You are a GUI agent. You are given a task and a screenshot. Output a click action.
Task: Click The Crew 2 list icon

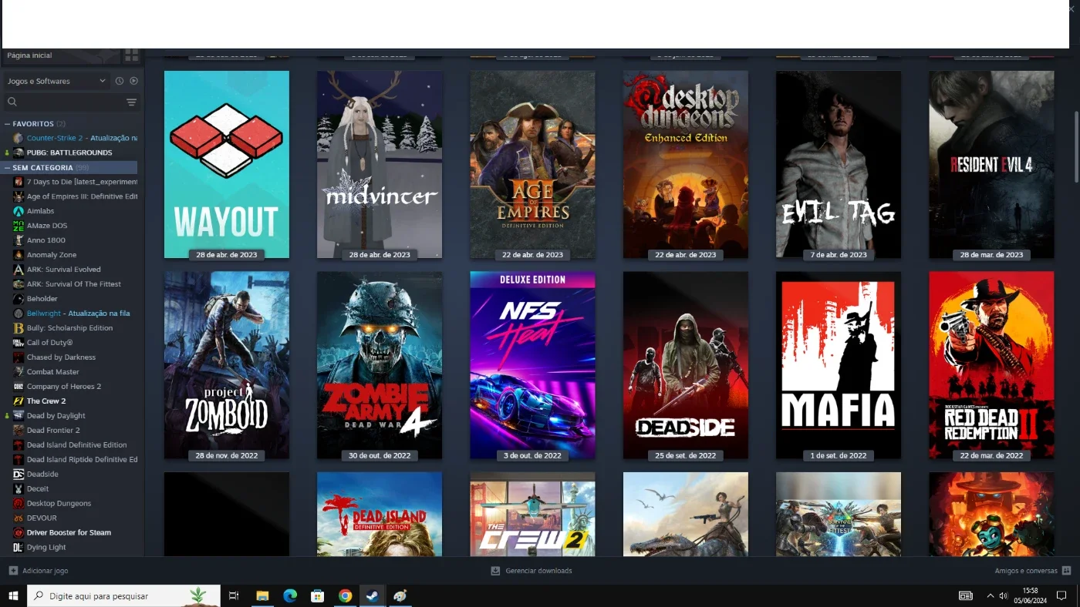tap(19, 401)
